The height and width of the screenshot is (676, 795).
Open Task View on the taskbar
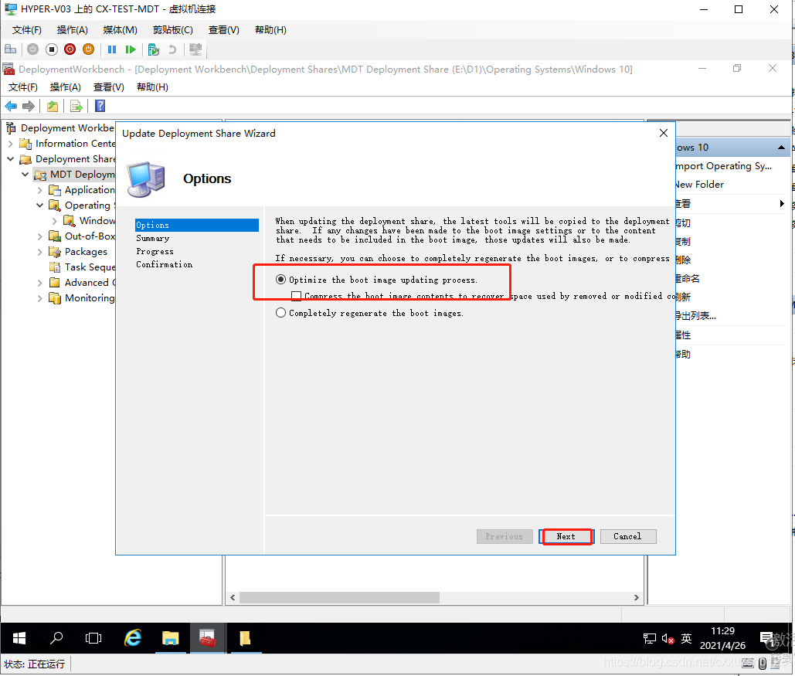coord(93,638)
